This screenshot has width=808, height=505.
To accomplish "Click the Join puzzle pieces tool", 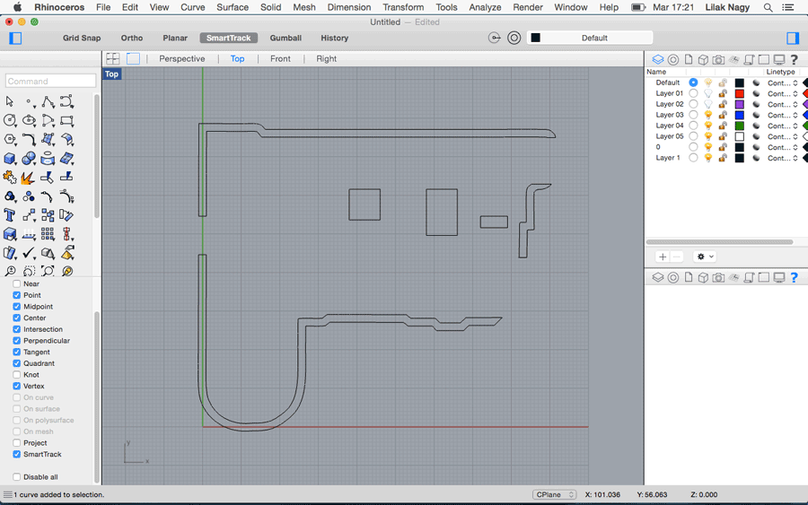I will pos(9,178).
